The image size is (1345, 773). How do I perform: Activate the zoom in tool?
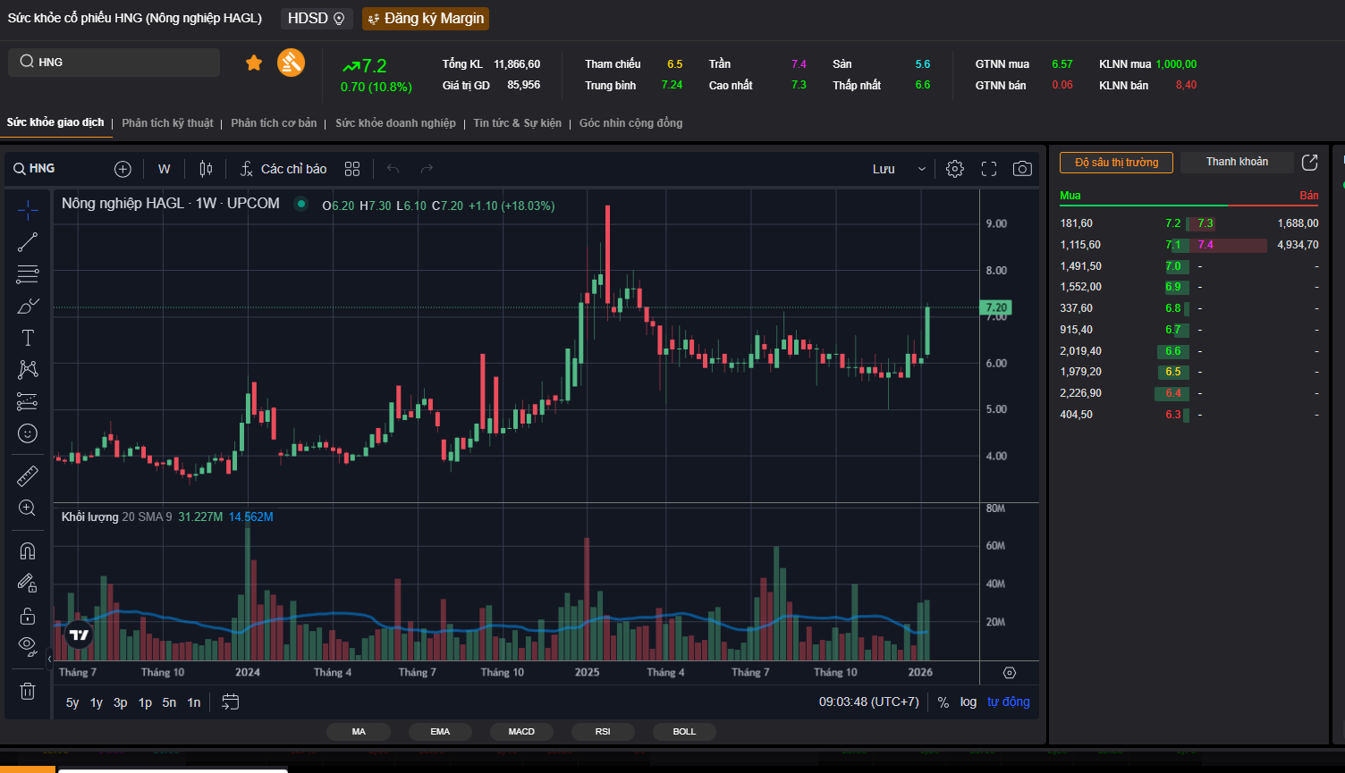click(x=28, y=508)
